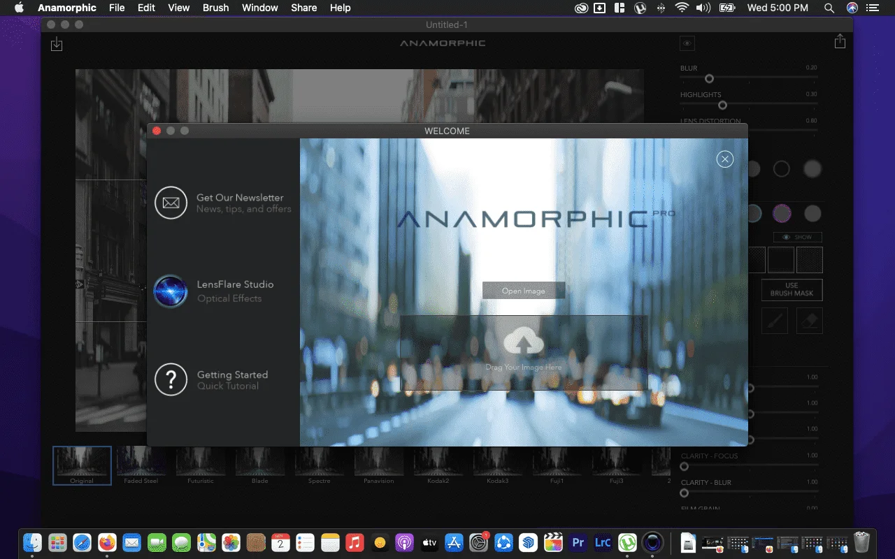Open the Get Our Newsletter envelope icon
The height and width of the screenshot is (559, 895).
click(171, 203)
